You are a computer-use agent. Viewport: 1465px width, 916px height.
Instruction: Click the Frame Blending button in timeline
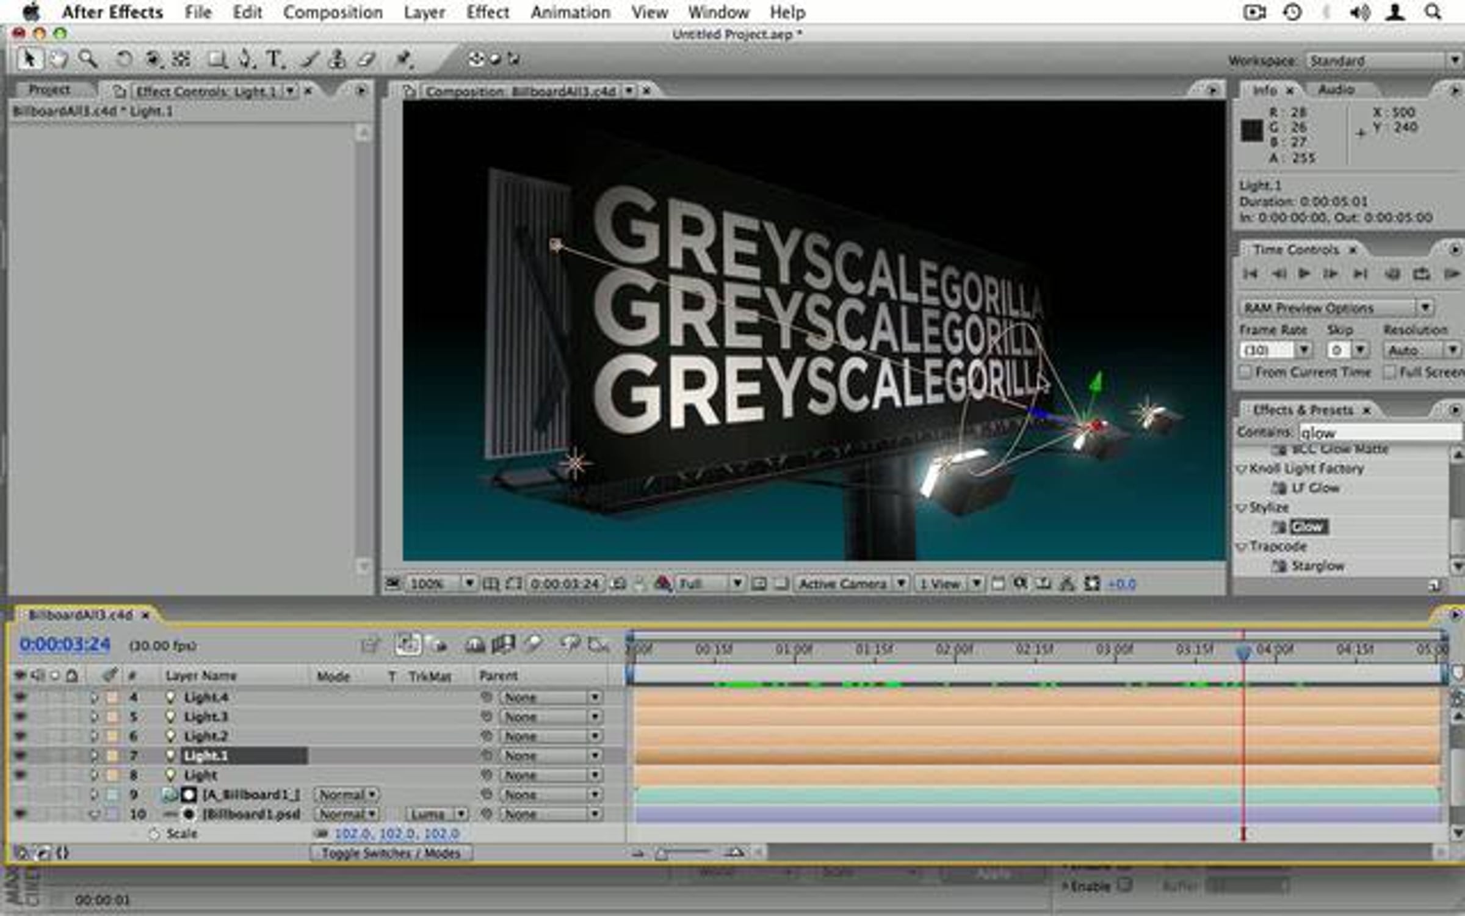[x=503, y=644]
